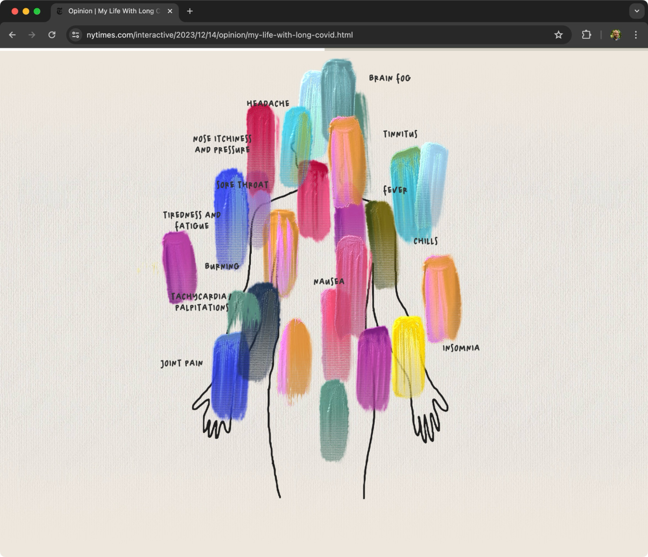Screen dimensions: 648x557
Task: Select the My Life With Long Covid tab
Action: pos(113,11)
